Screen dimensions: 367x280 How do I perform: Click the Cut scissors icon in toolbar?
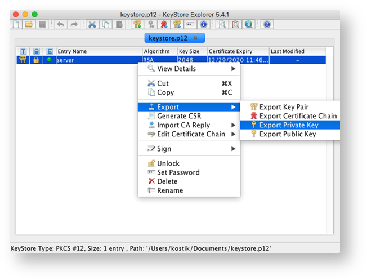click(x=92, y=24)
